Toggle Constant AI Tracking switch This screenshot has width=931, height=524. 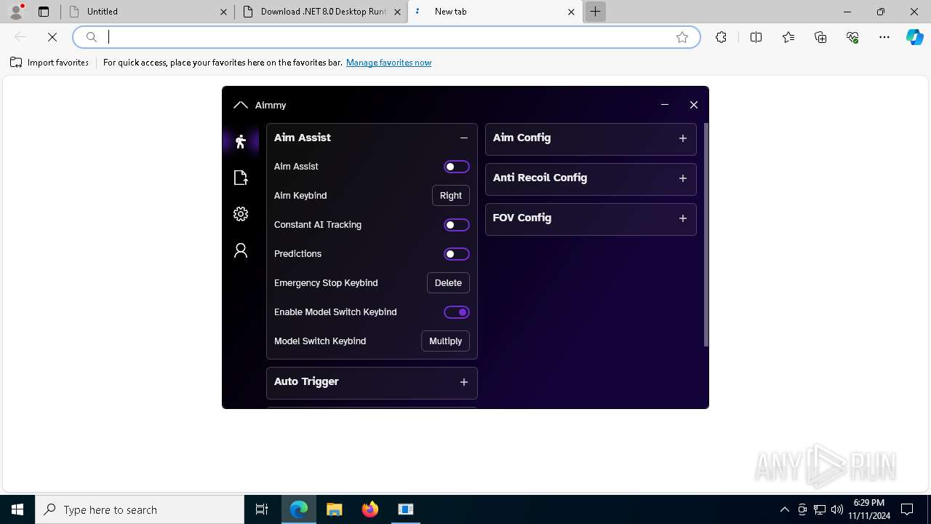click(x=457, y=225)
